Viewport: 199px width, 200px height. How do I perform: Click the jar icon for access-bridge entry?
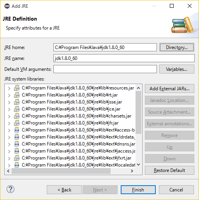[x=17, y=130]
